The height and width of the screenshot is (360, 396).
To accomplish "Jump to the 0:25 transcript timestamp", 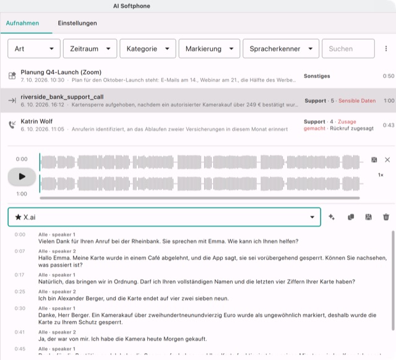I will [x=20, y=291].
